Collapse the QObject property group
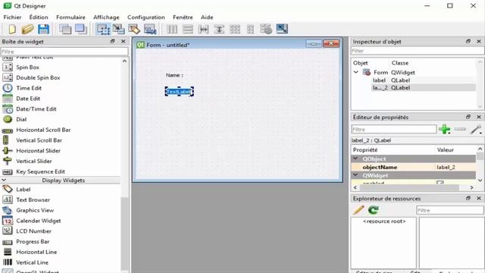This screenshot has width=485, height=273. coord(355,158)
